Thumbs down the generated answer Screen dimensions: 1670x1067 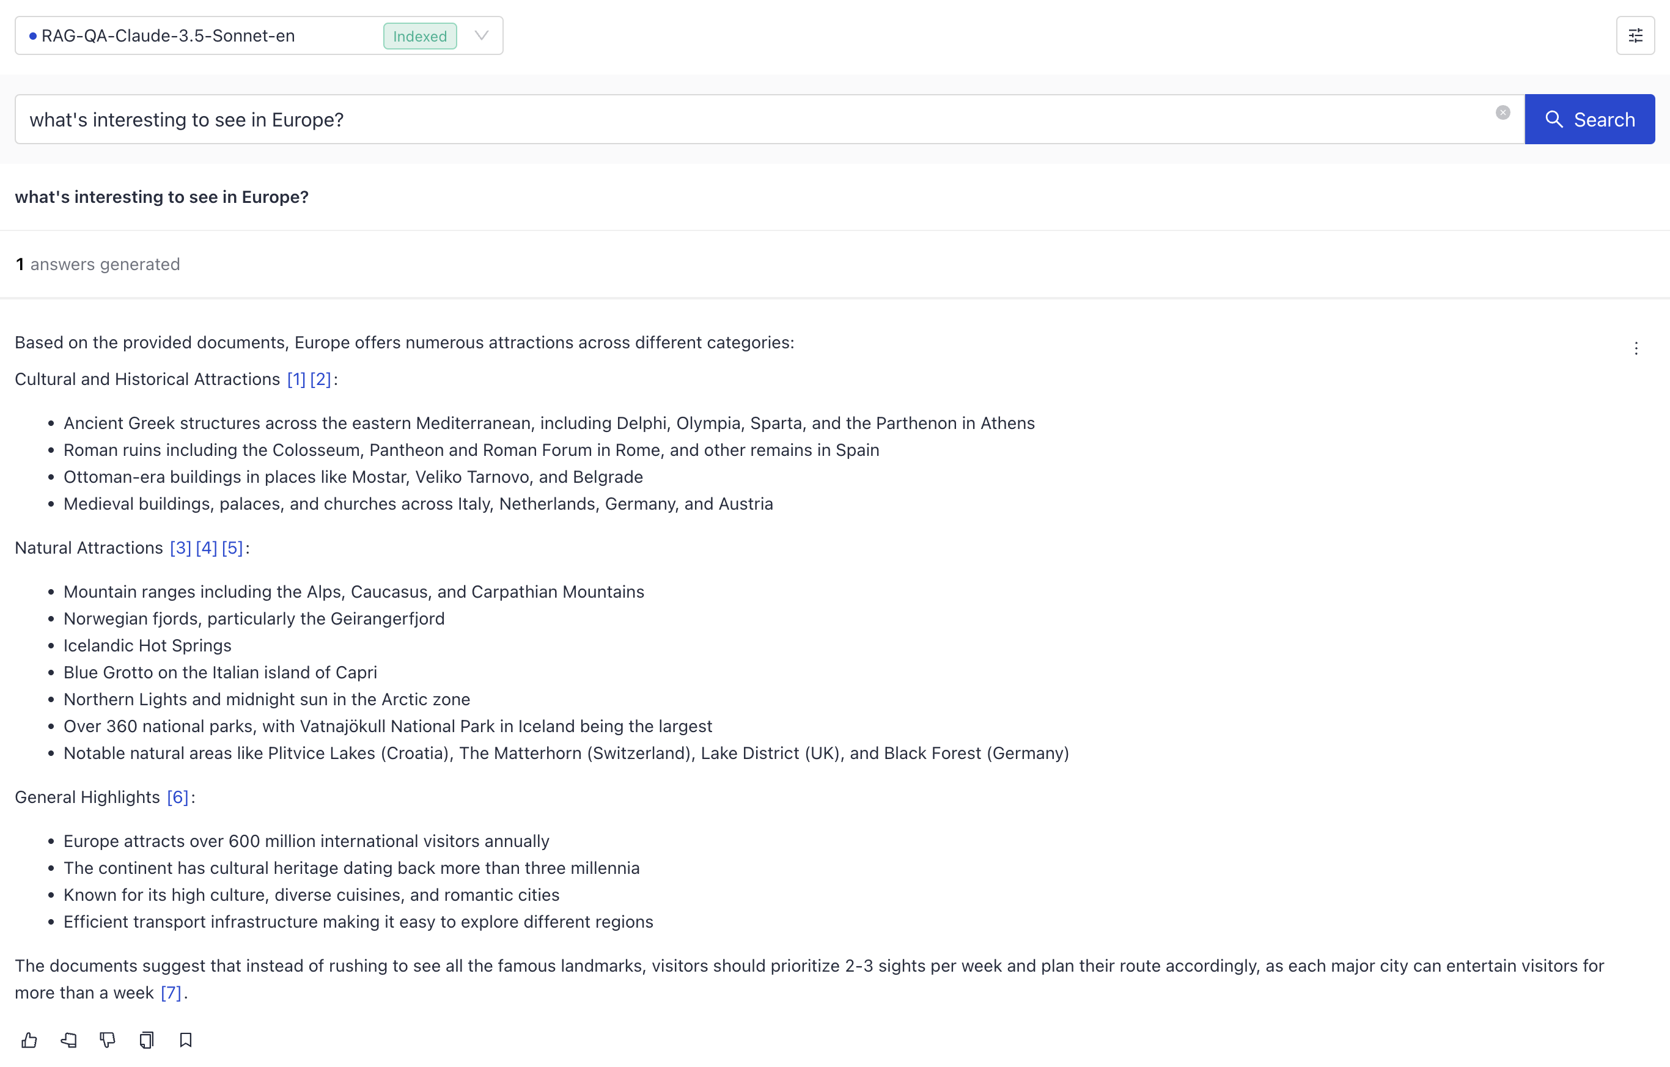pos(108,1040)
